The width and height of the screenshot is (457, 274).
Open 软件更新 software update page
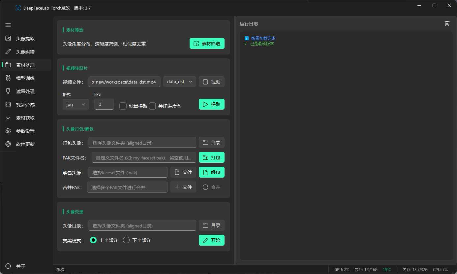[x=25, y=144]
